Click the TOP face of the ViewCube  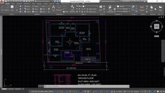coord(156,26)
